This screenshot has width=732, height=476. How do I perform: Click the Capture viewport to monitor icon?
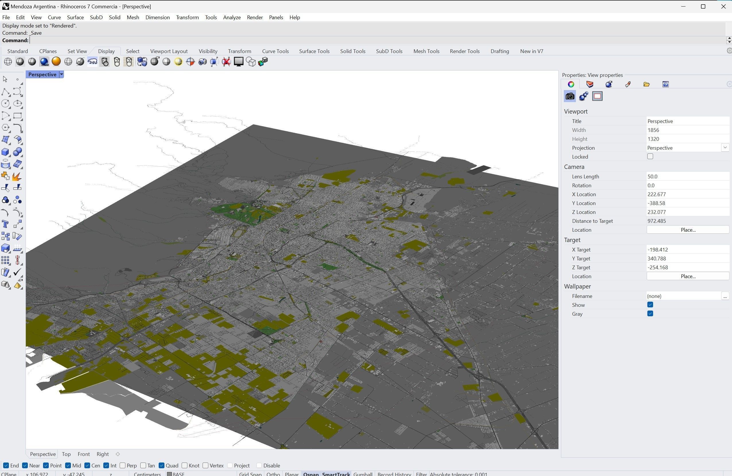pos(239,62)
